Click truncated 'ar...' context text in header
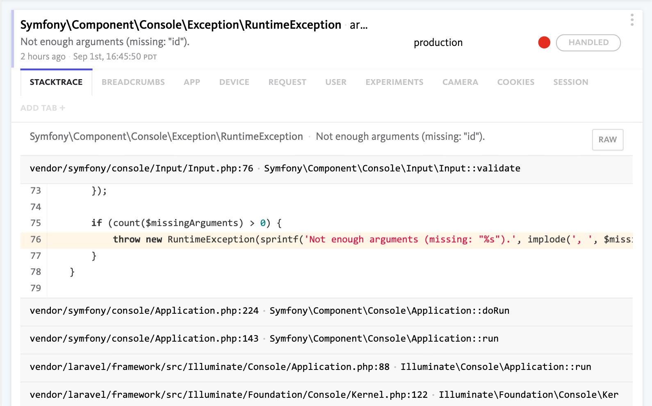652x406 pixels. [359, 25]
